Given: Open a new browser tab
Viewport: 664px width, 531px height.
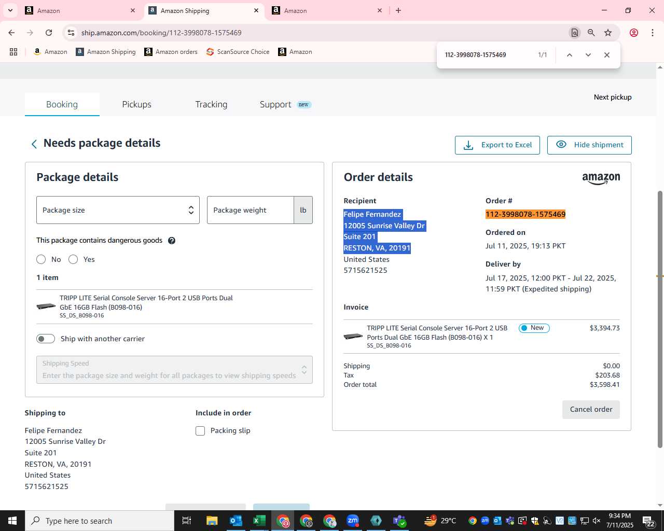Looking at the screenshot, I should 398,10.
